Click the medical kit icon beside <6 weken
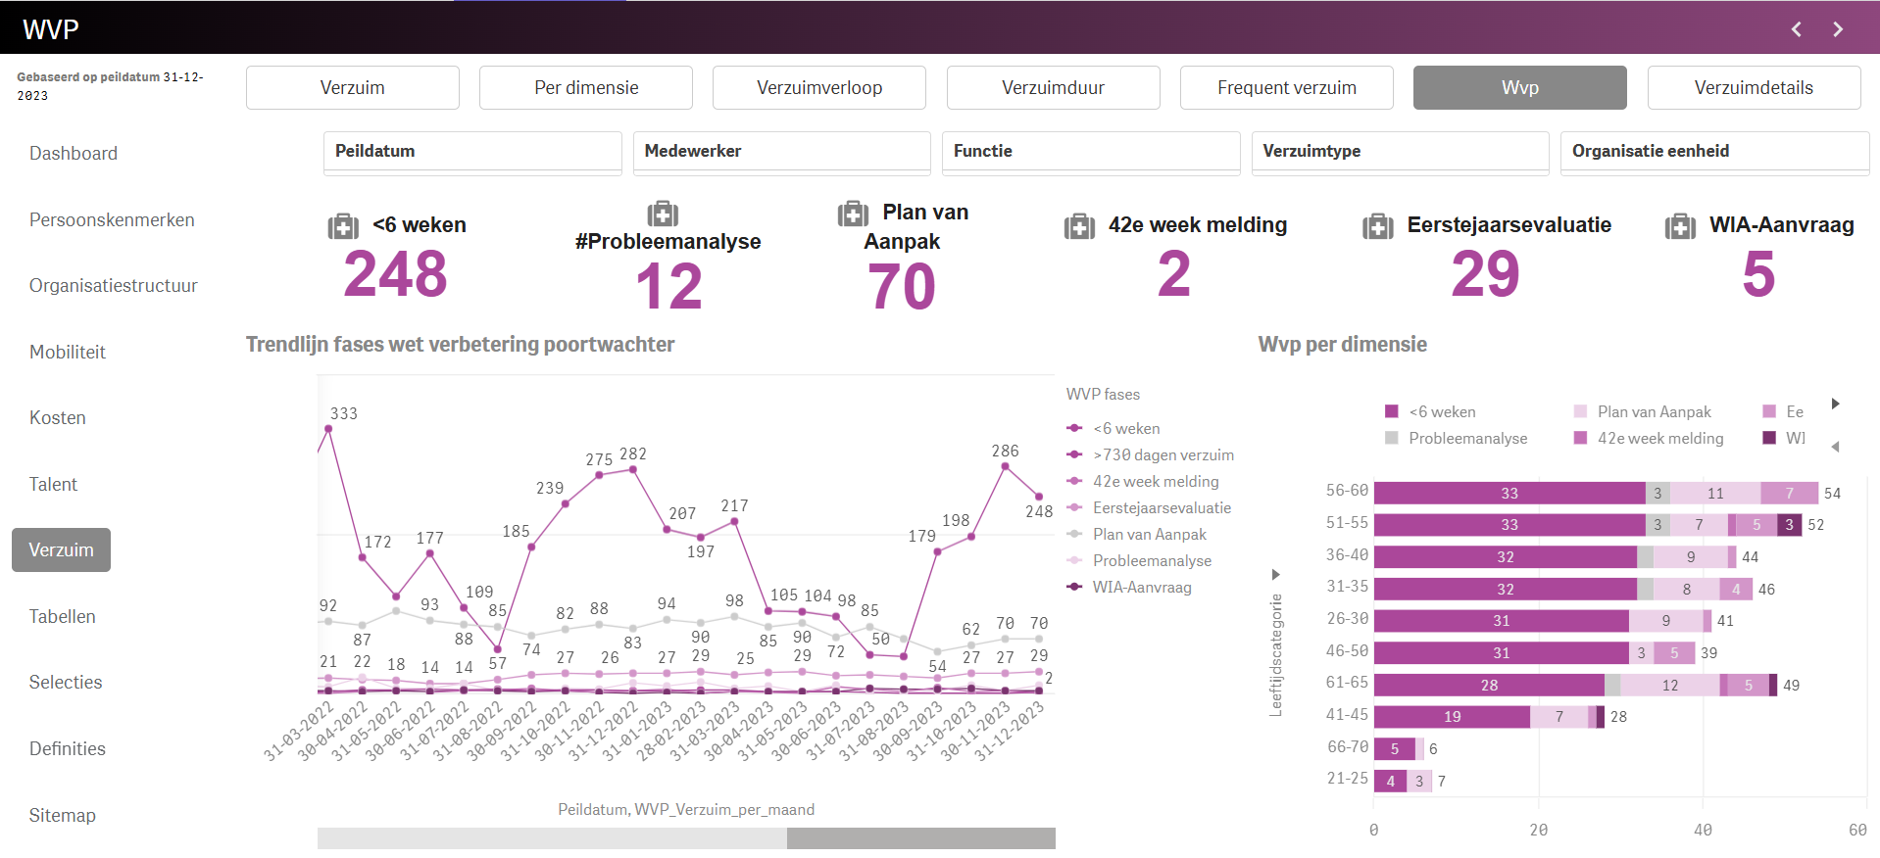Viewport: 1880px width, 858px height. click(343, 227)
